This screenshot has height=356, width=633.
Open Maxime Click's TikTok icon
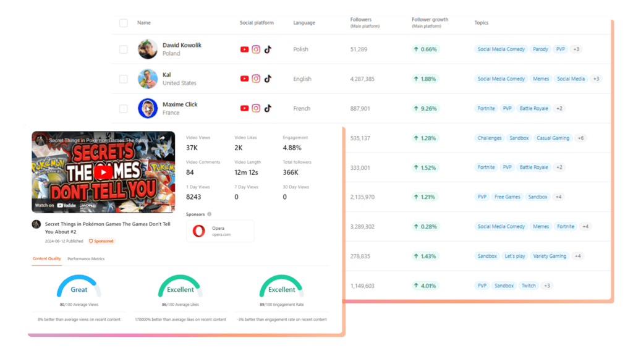coord(268,108)
